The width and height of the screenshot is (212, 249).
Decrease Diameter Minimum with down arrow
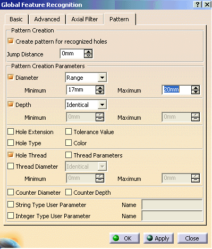(x=100, y=92)
